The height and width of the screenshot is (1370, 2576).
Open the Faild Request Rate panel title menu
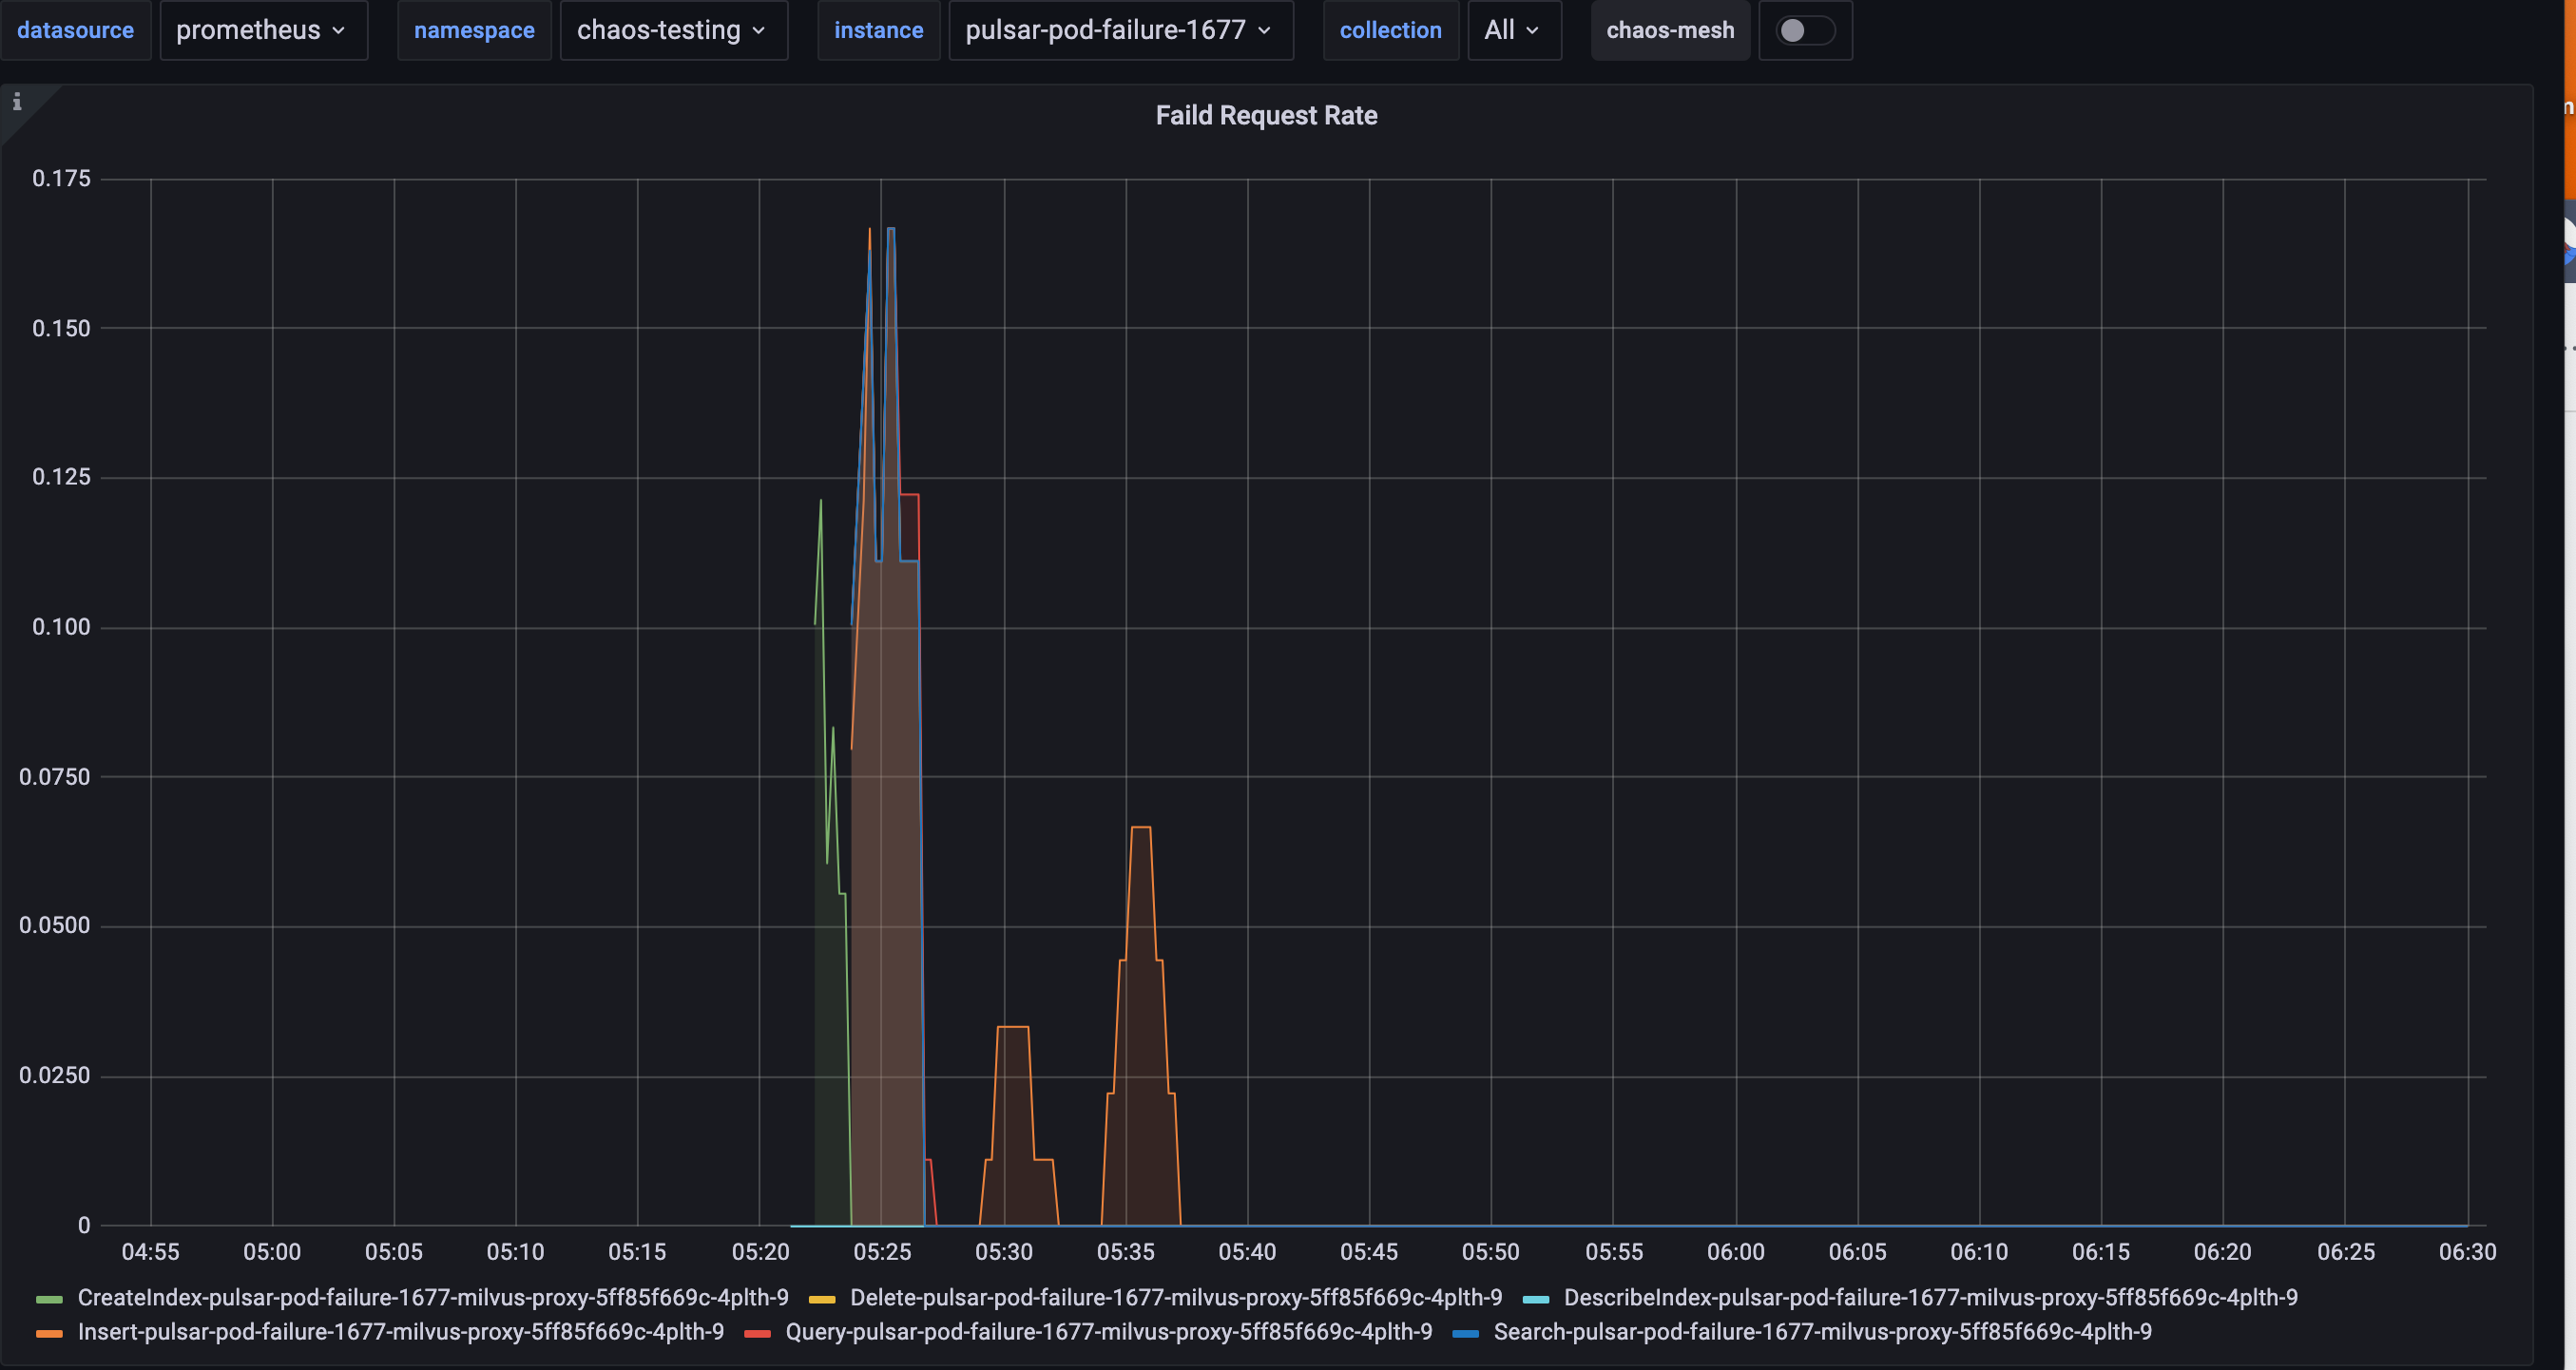click(x=1266, y=115)
